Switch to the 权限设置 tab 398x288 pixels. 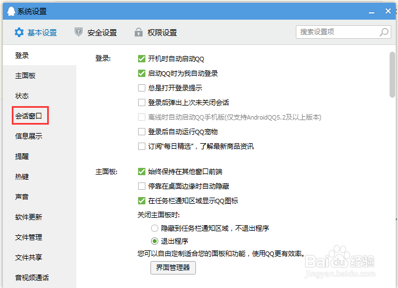coord(155,33)
